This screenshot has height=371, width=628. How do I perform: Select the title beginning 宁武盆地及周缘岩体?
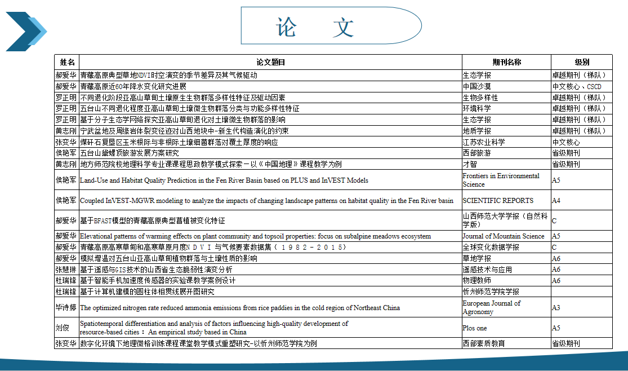tap(184, 131)
